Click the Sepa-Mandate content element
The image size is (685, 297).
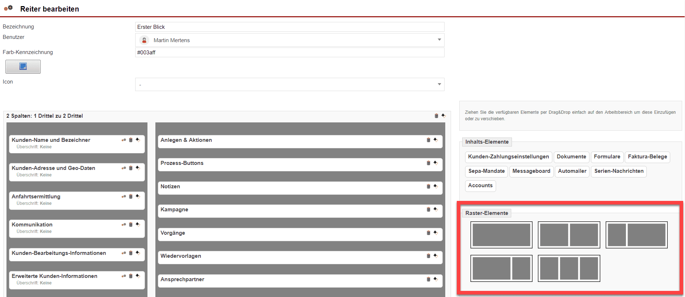486,171
